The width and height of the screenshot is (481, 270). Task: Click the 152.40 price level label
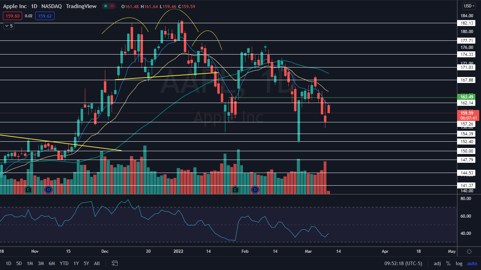coord(467,141)
